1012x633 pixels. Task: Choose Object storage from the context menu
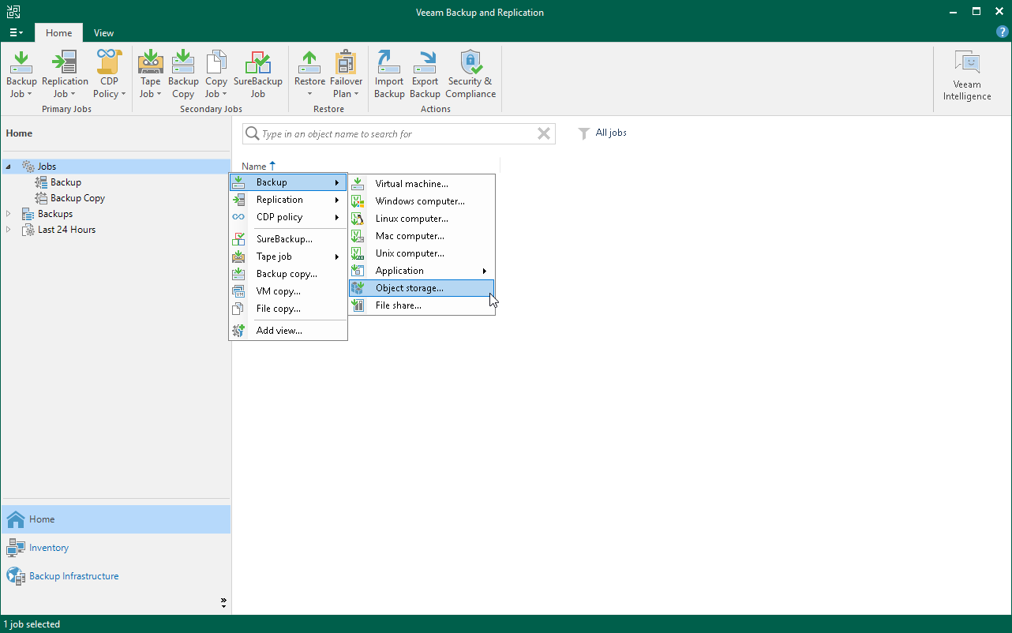(411, 287)
